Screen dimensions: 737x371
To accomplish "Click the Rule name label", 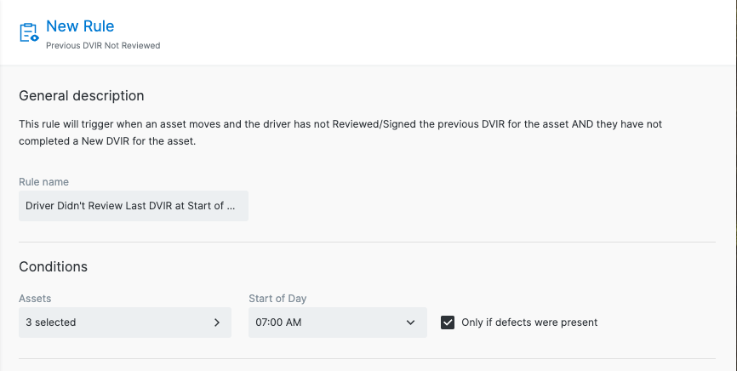I will [43, 182].
